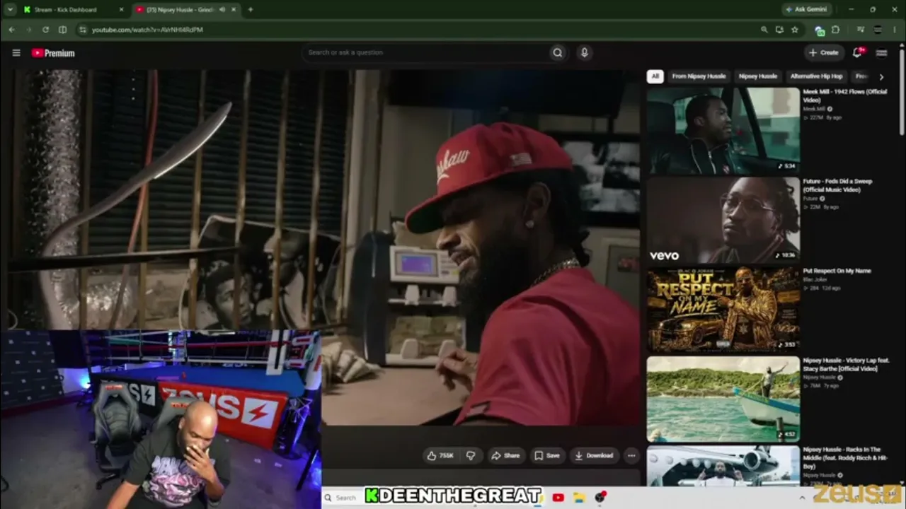Open File Explorer from the taskbar
The height and width of the screenshot is (509, 906).
click(579, 498)
